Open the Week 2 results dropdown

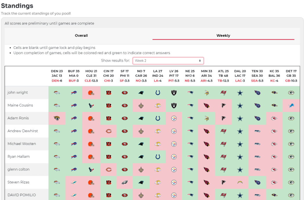[x=168, y=61]
